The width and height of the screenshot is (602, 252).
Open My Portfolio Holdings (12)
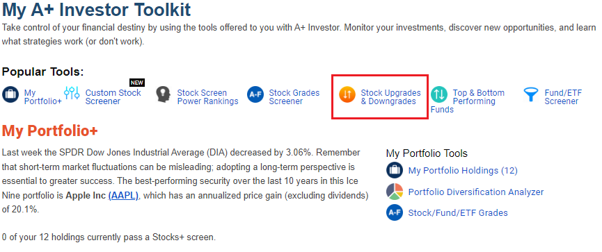tap(463, 171)
